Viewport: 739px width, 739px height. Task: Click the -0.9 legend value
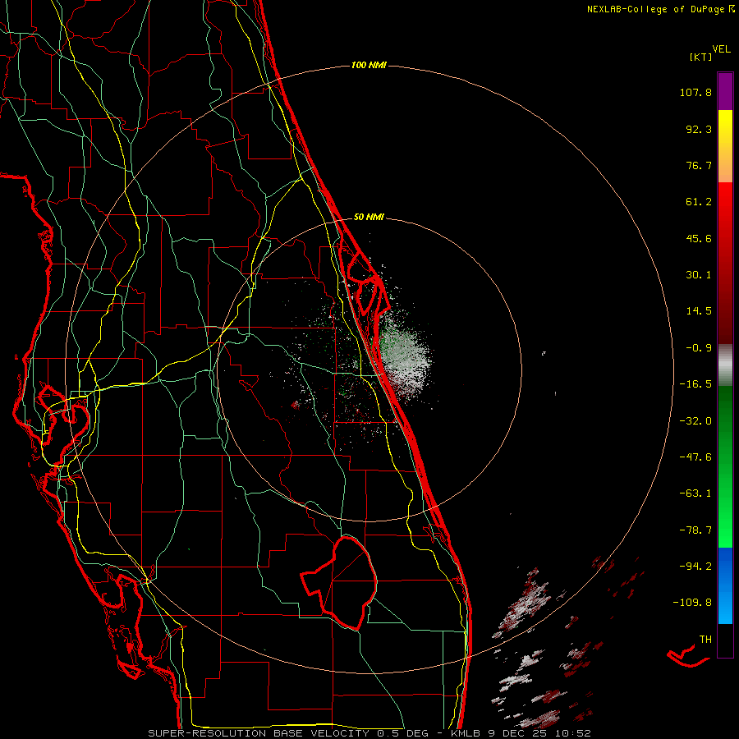coord(699,348)
